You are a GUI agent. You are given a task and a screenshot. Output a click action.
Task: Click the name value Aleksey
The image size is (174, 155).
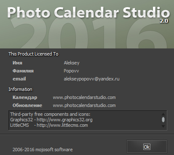tap(72, 63)
